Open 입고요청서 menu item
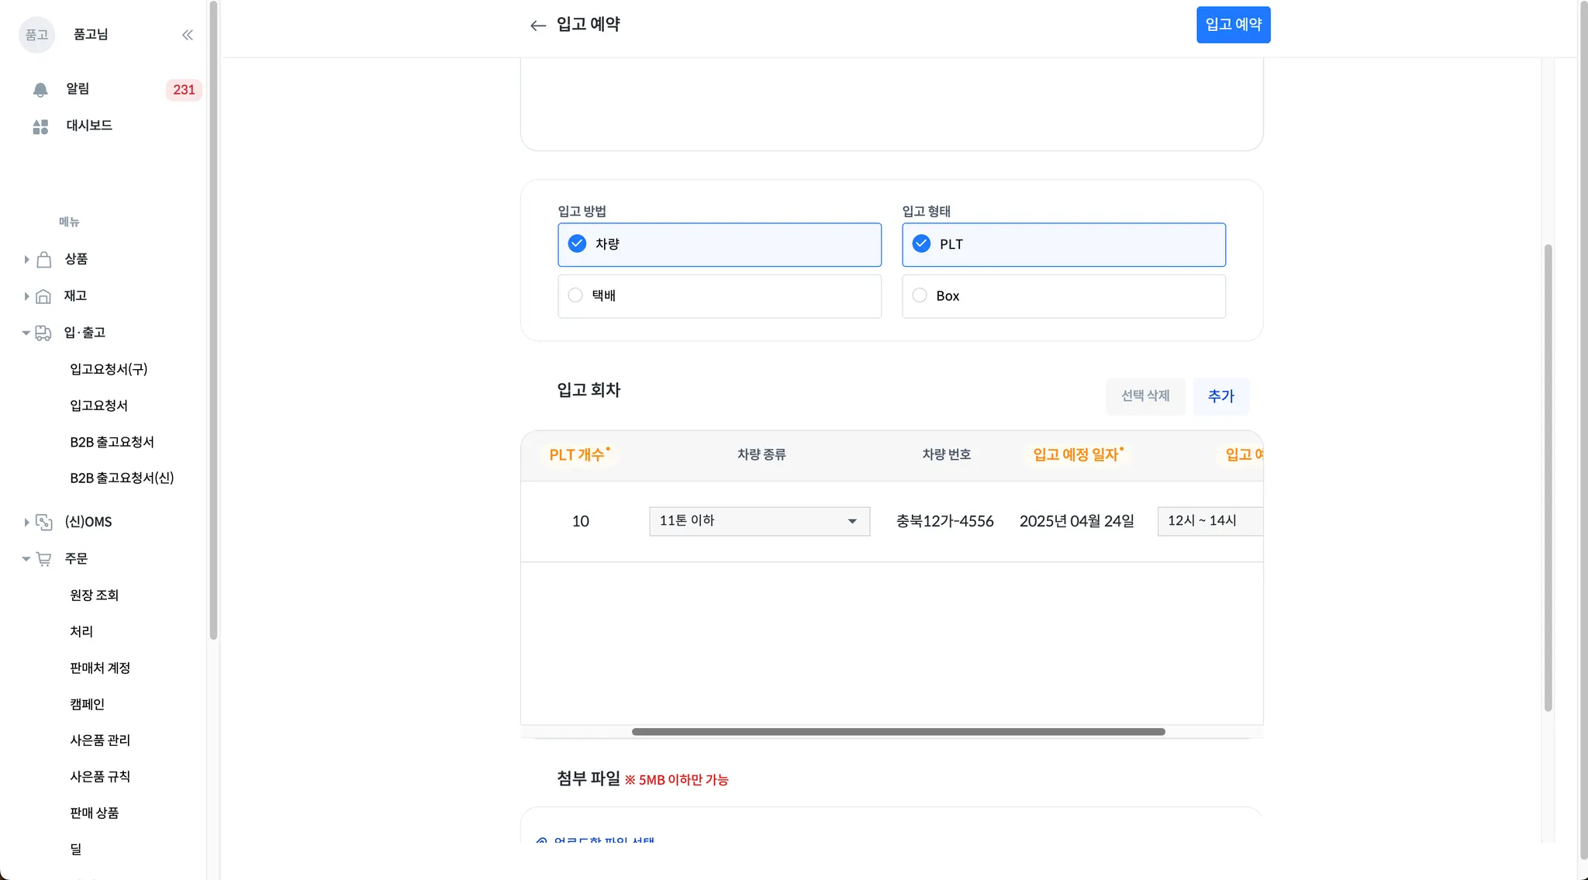The image size is (1588, 880). point(98,405)
